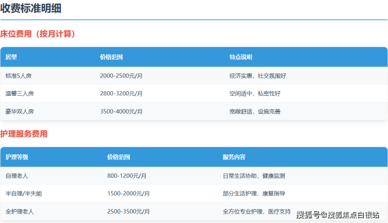Select the 2000-2500元/月 price cell
The height and width of the screenshot is (223, 388).
121,76
